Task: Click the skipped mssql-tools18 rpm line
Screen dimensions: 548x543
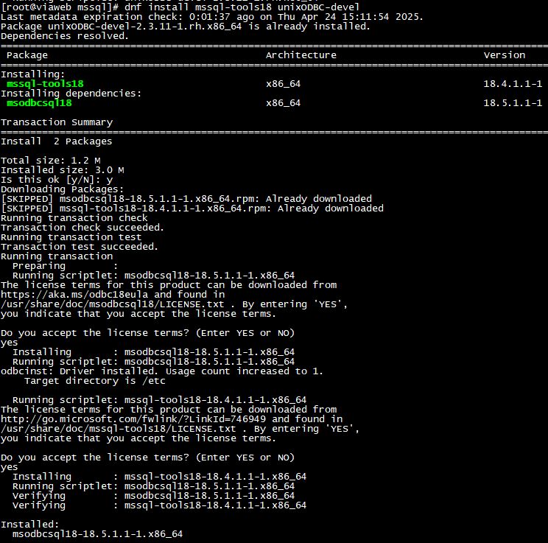Action: point(192,209)
